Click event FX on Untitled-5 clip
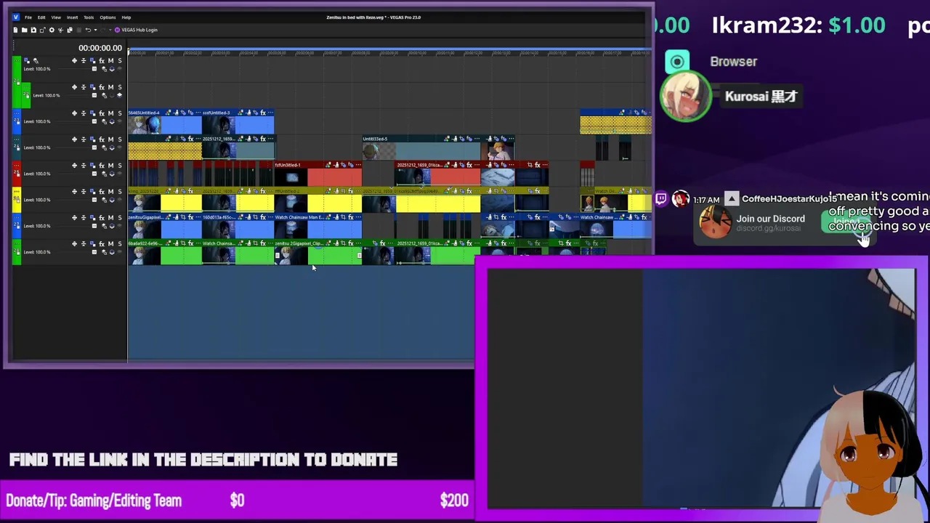 [469, 139]
